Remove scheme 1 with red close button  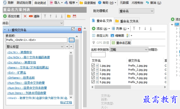[x=79, y=29]
